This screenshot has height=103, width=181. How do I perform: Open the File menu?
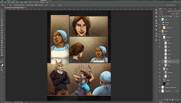(x=5, y=2)
